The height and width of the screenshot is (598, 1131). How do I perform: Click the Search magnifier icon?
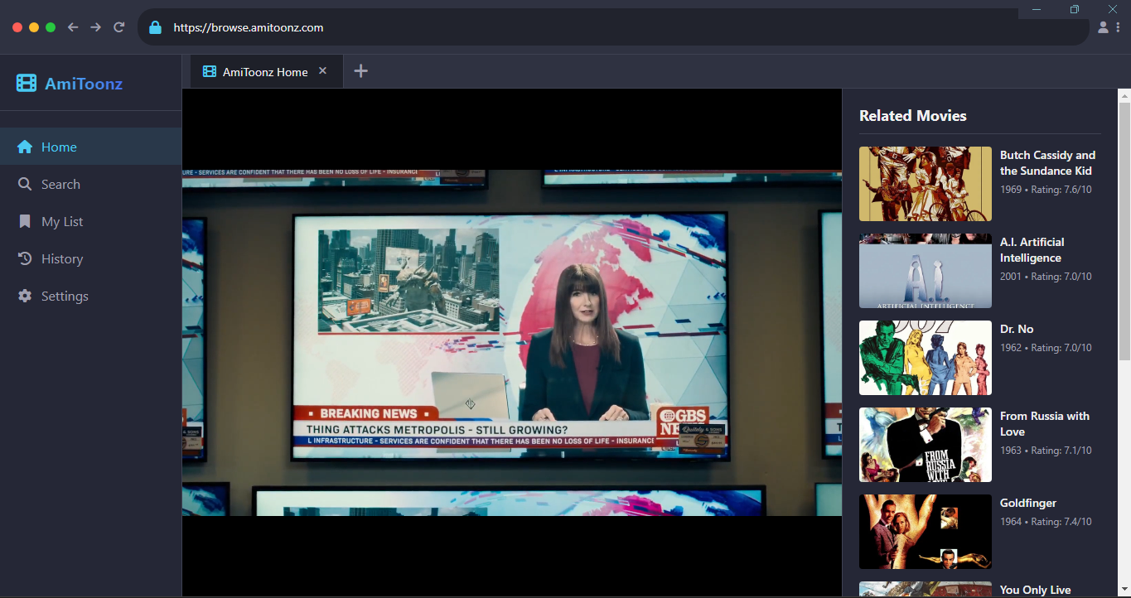(x=25, y=184)
